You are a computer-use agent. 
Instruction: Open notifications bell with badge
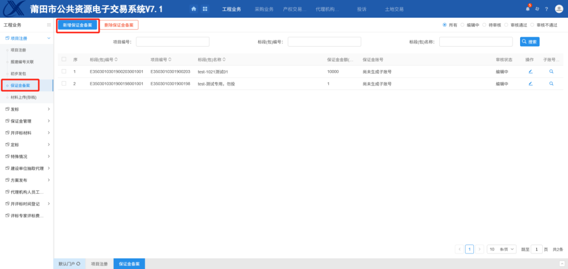(x=528, y=9)
